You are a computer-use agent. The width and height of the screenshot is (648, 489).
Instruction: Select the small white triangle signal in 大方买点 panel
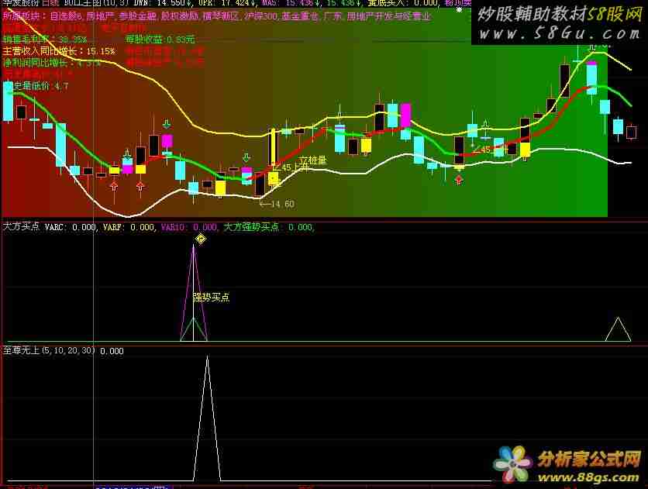point(618,329)
